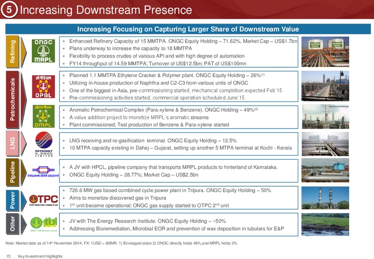Select the Petrochemicals category label

[x=13, y=100]
